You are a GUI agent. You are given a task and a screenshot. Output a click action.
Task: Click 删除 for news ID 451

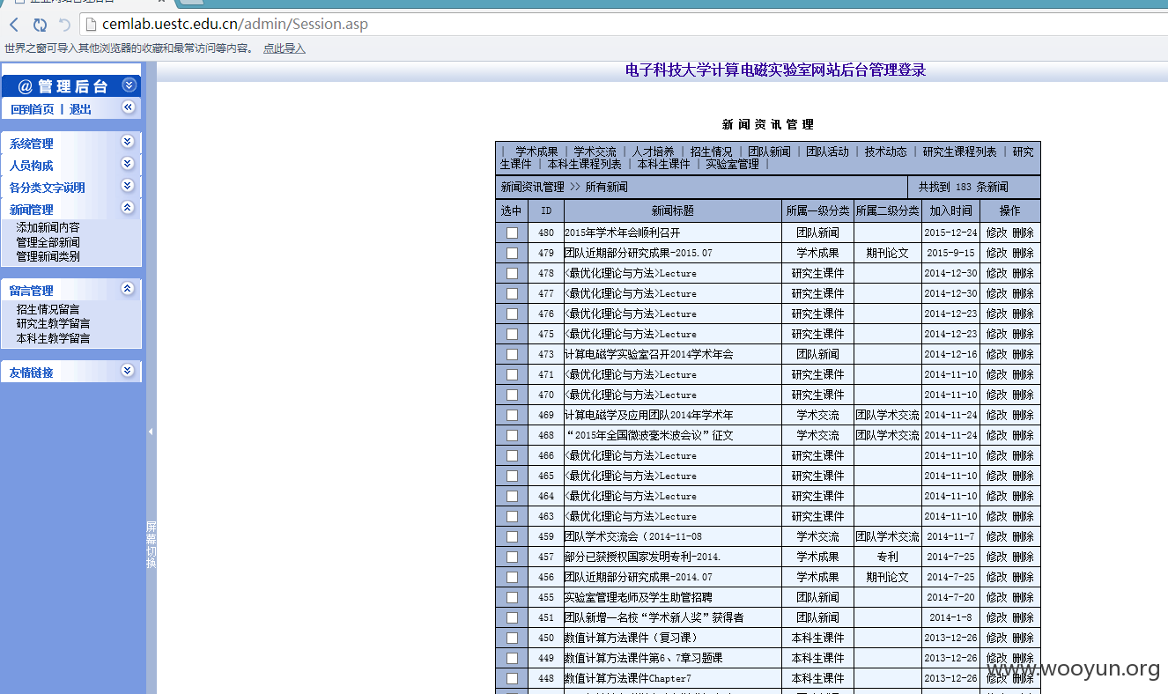[x=1023, y=617]
